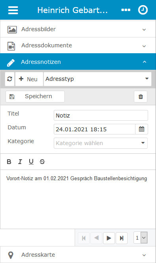Click the Adresskarte map pin icon

(x=11, y=255)
